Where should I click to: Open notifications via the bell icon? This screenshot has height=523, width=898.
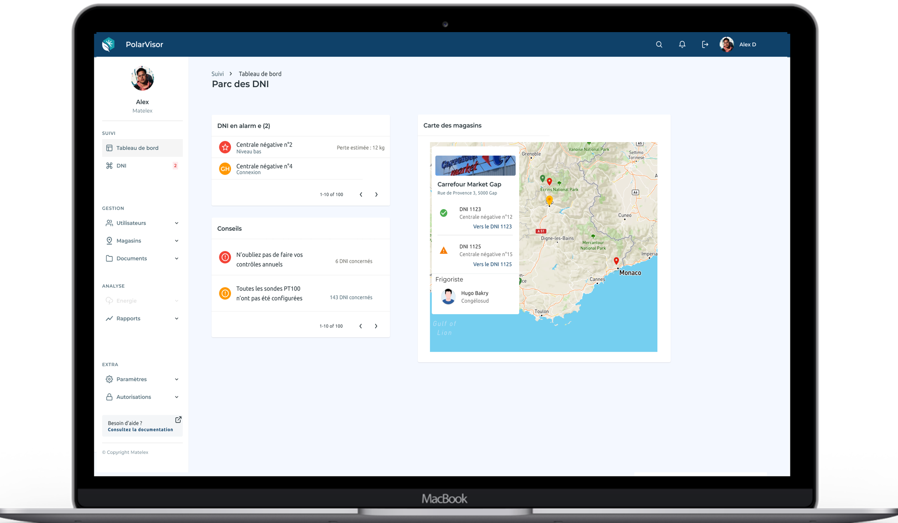[682, 44]
